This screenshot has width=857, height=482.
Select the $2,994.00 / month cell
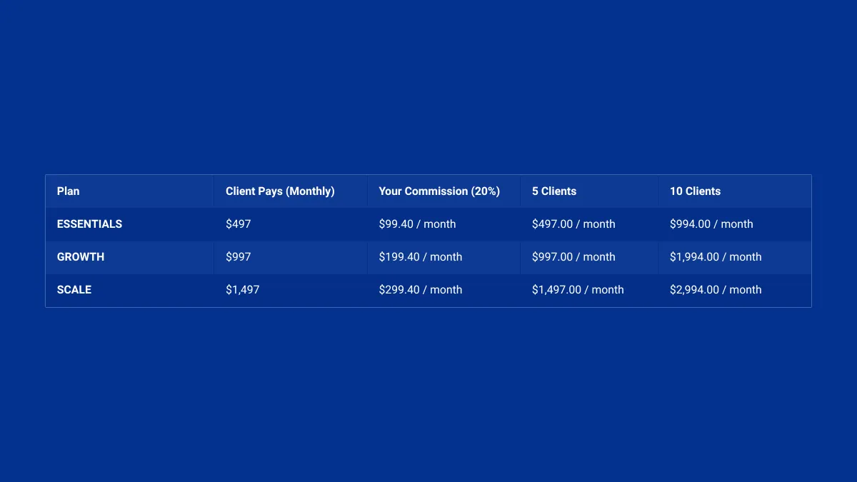pyautogui.click(x=735, y=290)
